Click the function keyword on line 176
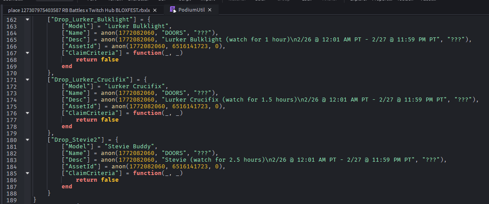The width and height of the screenshot is (489, 204). (x=147, y=113)
